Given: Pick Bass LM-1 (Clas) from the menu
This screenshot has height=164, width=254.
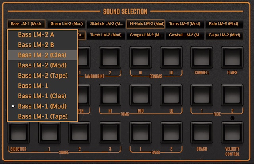Looking at the screenshot, I should click(42, 96).
